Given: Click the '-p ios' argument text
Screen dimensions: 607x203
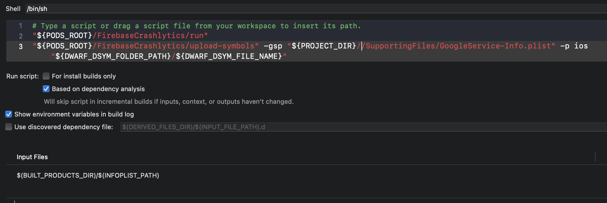Looking at the screenshot, I should pos(574,46).
